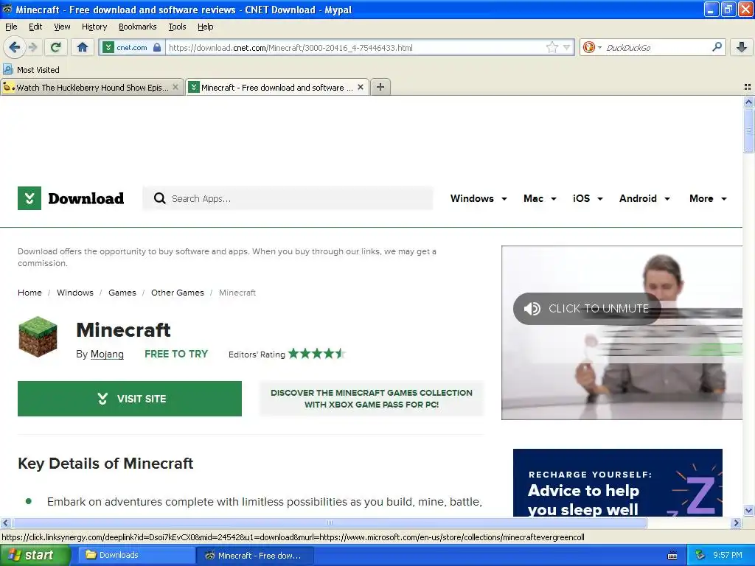Bookmark this page with the star icon

pyautogui.click(x=552, y=47)
